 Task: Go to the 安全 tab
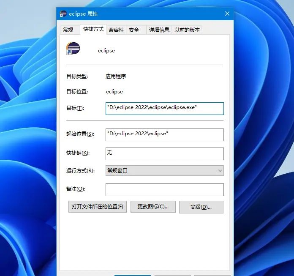pos(134,30)
